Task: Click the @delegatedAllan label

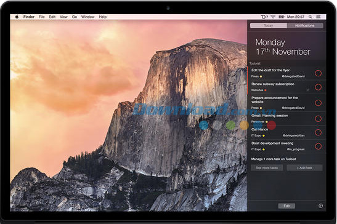Action: pyautogui.click(x=294, y=135)
